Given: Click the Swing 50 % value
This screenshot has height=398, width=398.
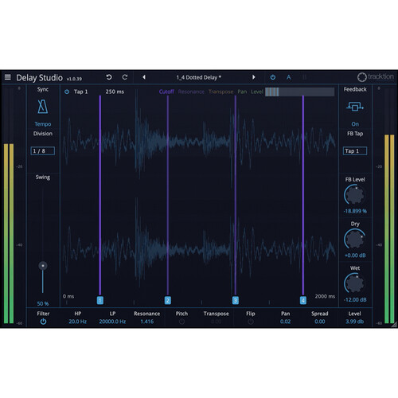Looking at the screenshot, I should 43,303.
